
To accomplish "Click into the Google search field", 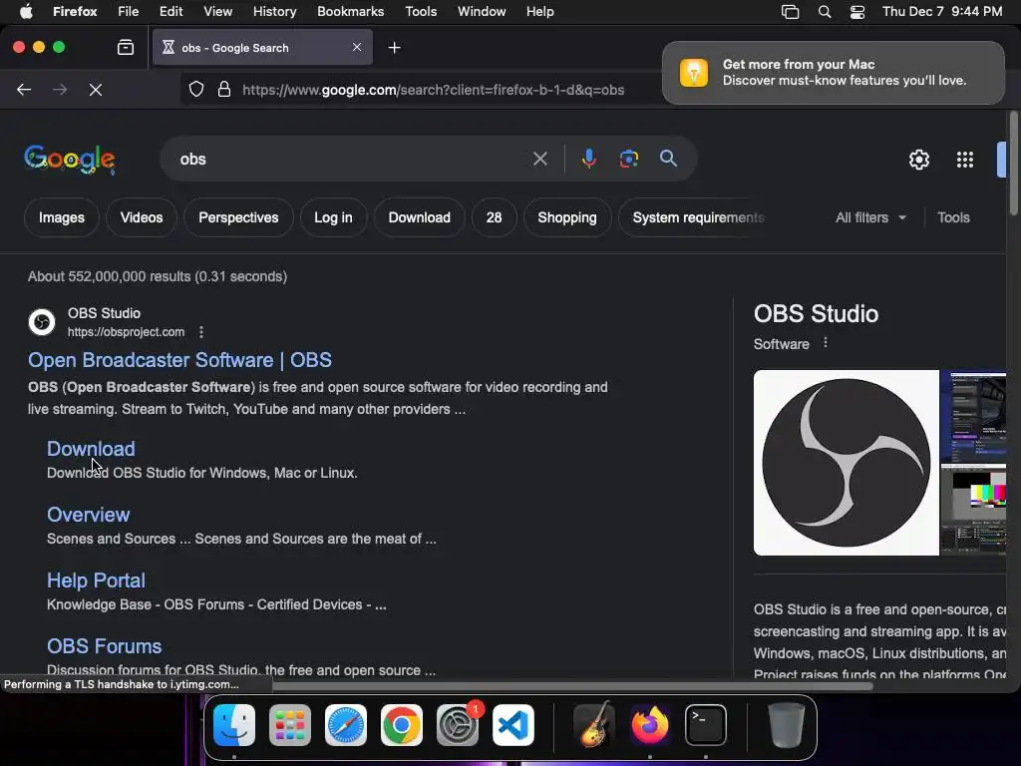I will pyautogui.click(x=352, y=159).
